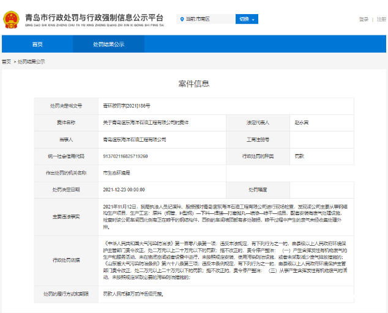Click the 主要违法事实 label cell

pyautogui.click(x=66, y=217)
